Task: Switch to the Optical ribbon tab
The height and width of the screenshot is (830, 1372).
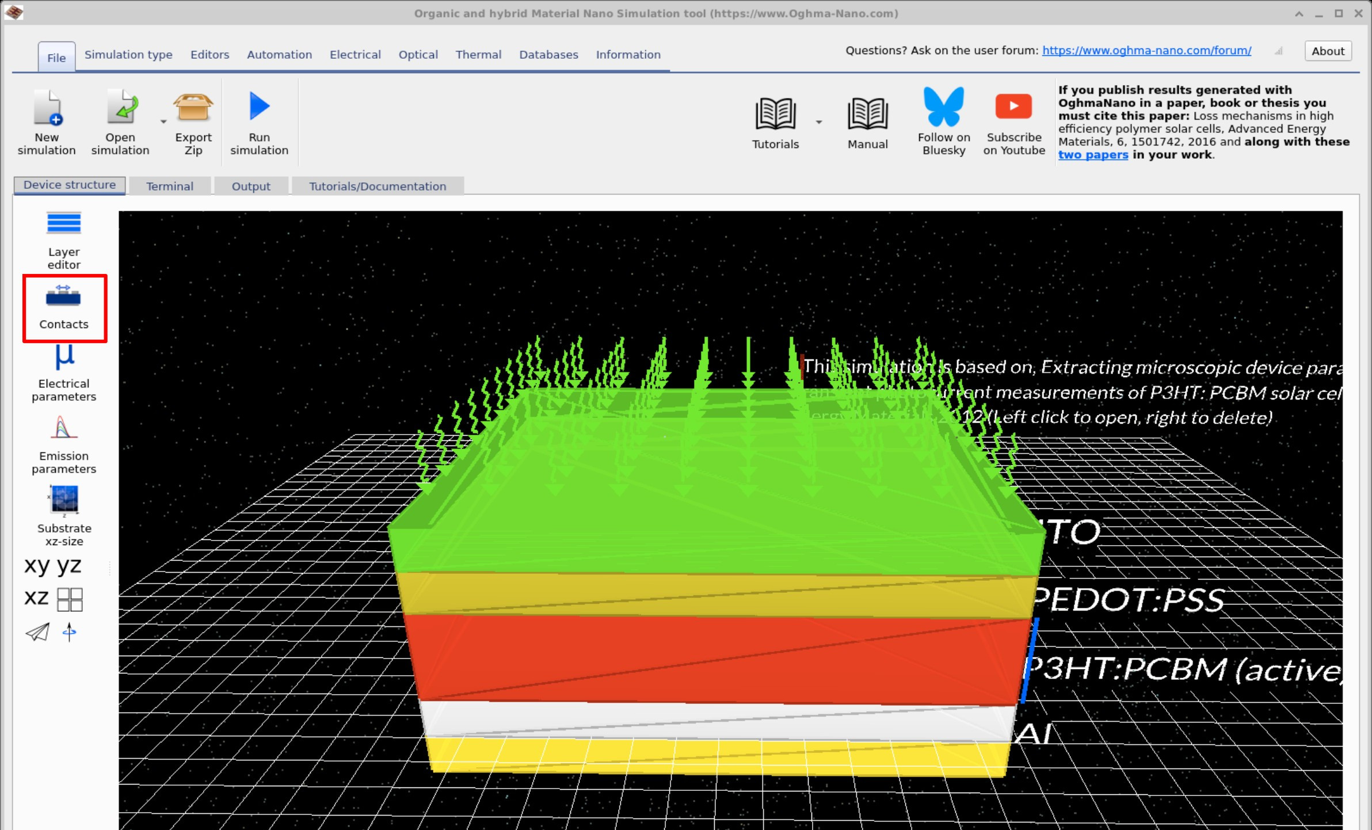Action: click(418, 54)
